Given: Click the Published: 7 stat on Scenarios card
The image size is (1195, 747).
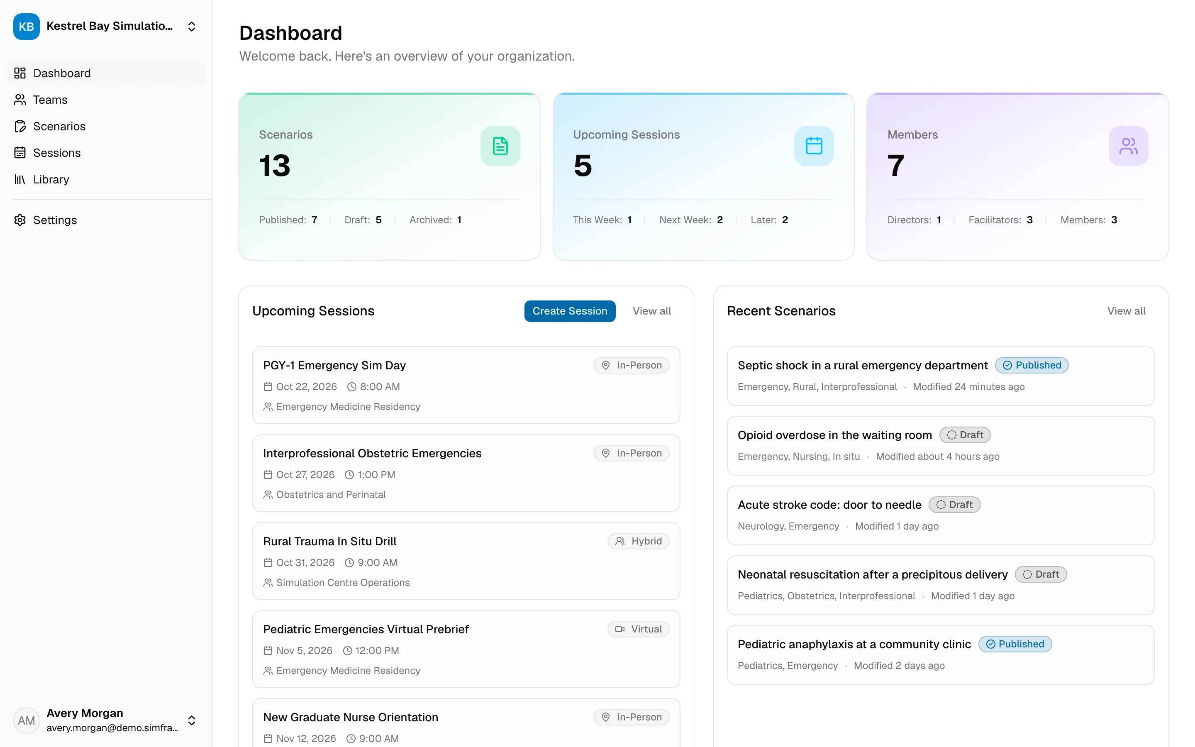Looking at the screenshot, I should [288, 220].
